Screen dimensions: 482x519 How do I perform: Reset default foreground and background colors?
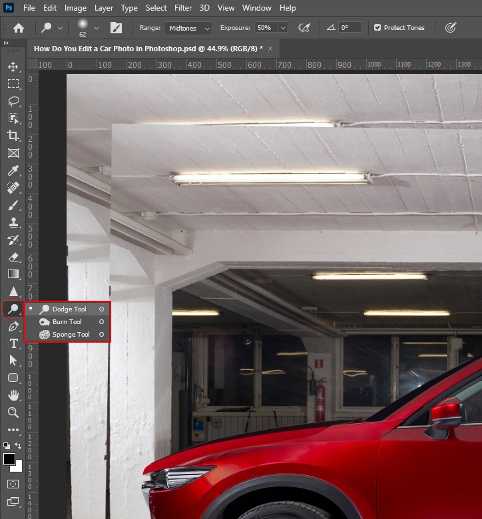[6, 446]
